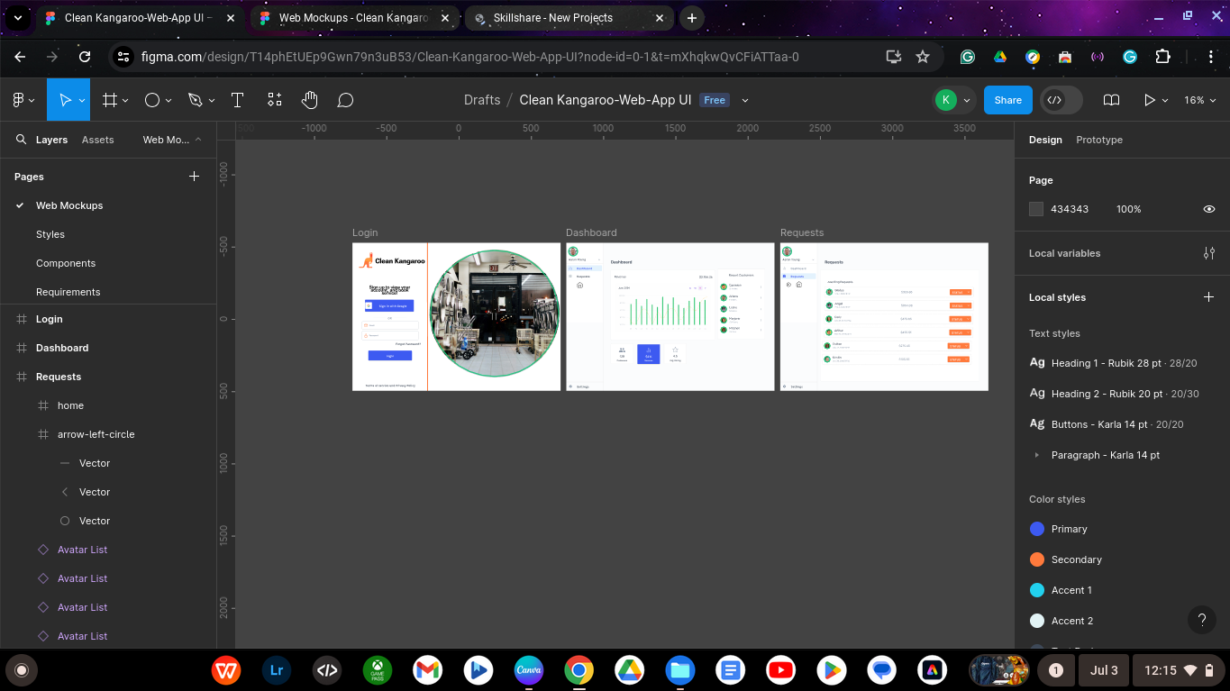Viewport: 1230px width, 691px height.
Task: Open Move tool options dropdown arrow
Action: tap(82, 101)
